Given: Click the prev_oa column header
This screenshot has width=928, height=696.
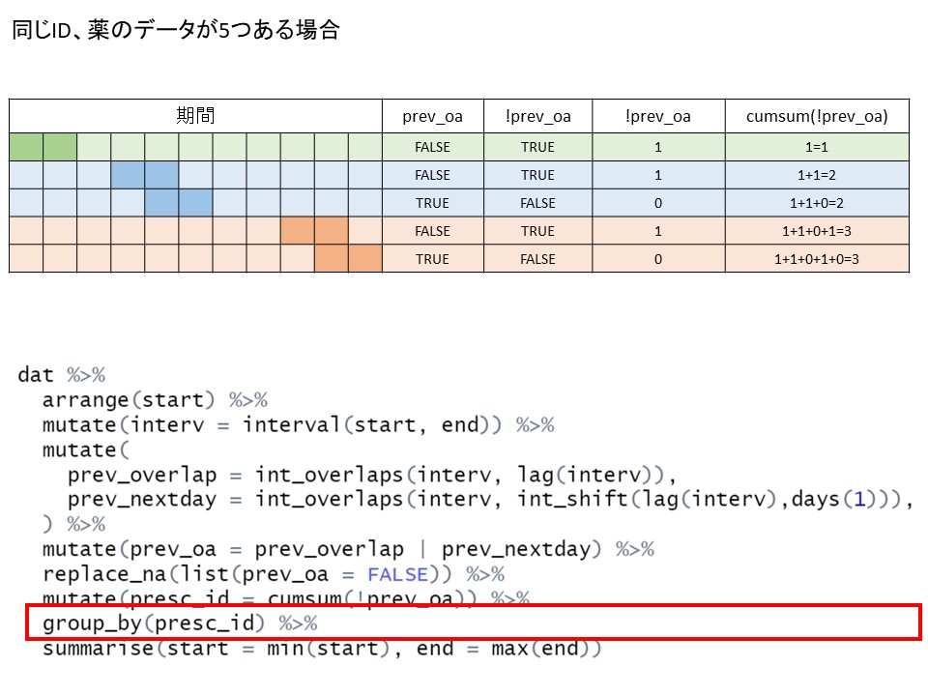Looking at the screenshot, I should point(432,116).
